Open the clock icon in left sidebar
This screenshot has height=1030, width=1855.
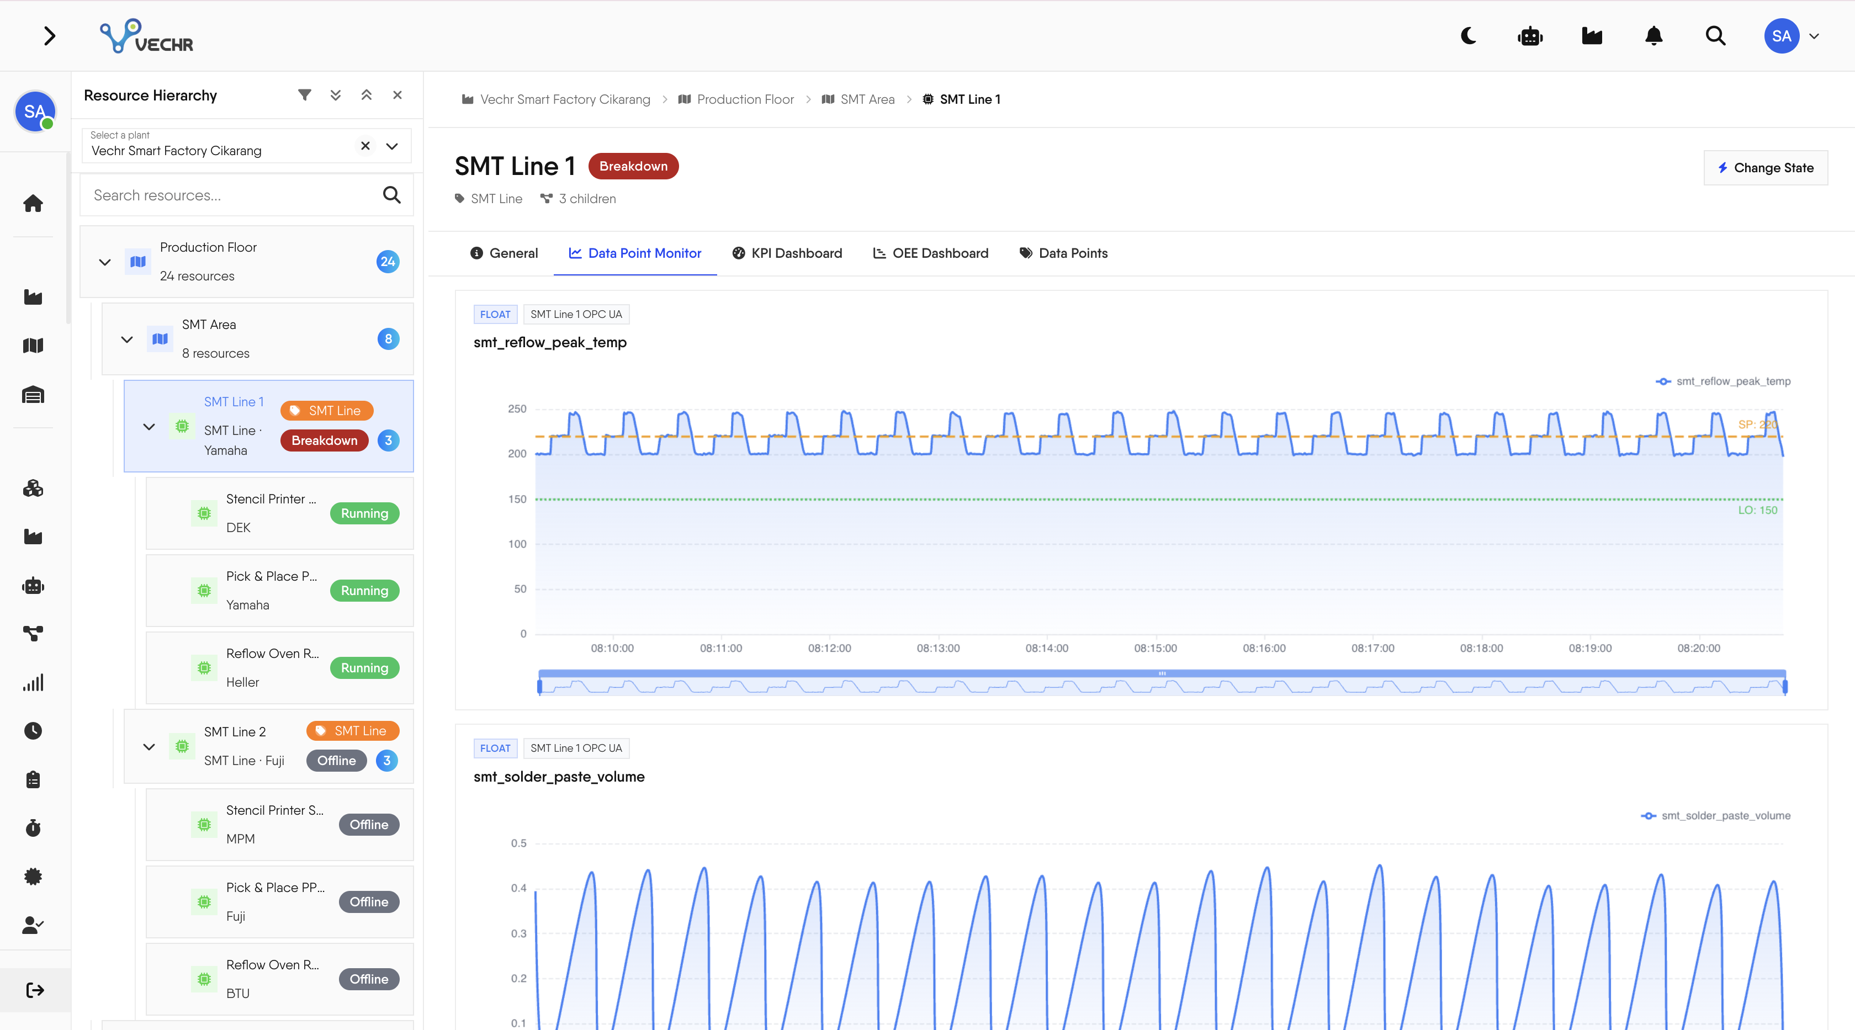click(x=33, y=731)
